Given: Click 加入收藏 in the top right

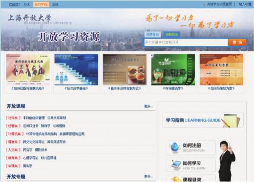Looking at the screenshot, I should pos(245,4).
